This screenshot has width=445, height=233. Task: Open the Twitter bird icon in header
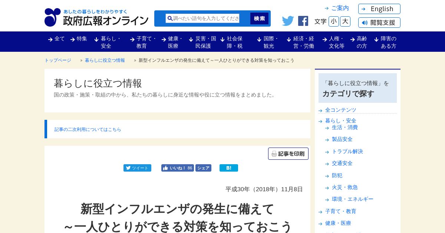click(288, 21)
